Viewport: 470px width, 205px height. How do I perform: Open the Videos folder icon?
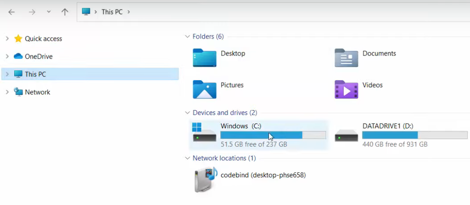coord(346,89)
